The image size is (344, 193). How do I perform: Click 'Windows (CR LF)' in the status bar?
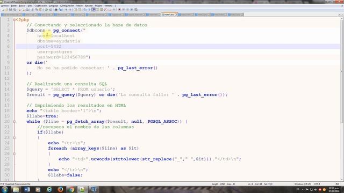303,184
